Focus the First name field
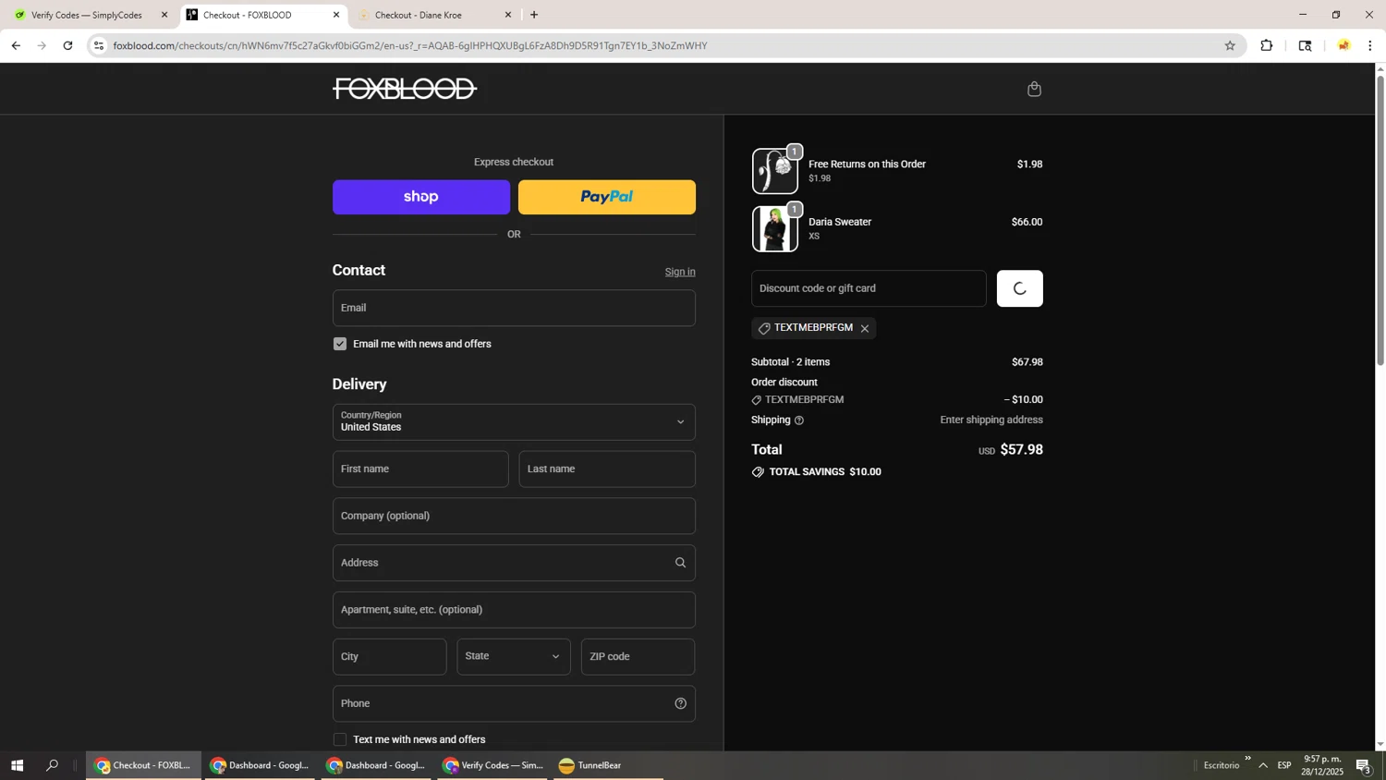Viewport: 1386px width, 780px height. coord(420,469)
